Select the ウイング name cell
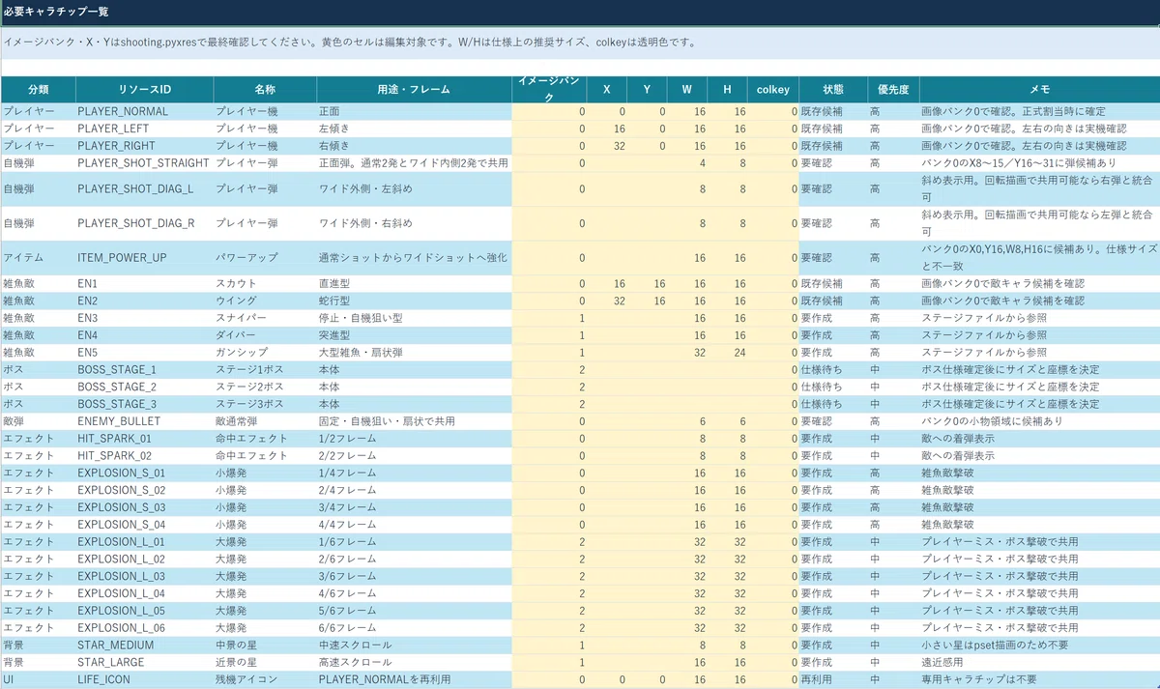Viewport: 1160px width, 689px height. point(265,301)
